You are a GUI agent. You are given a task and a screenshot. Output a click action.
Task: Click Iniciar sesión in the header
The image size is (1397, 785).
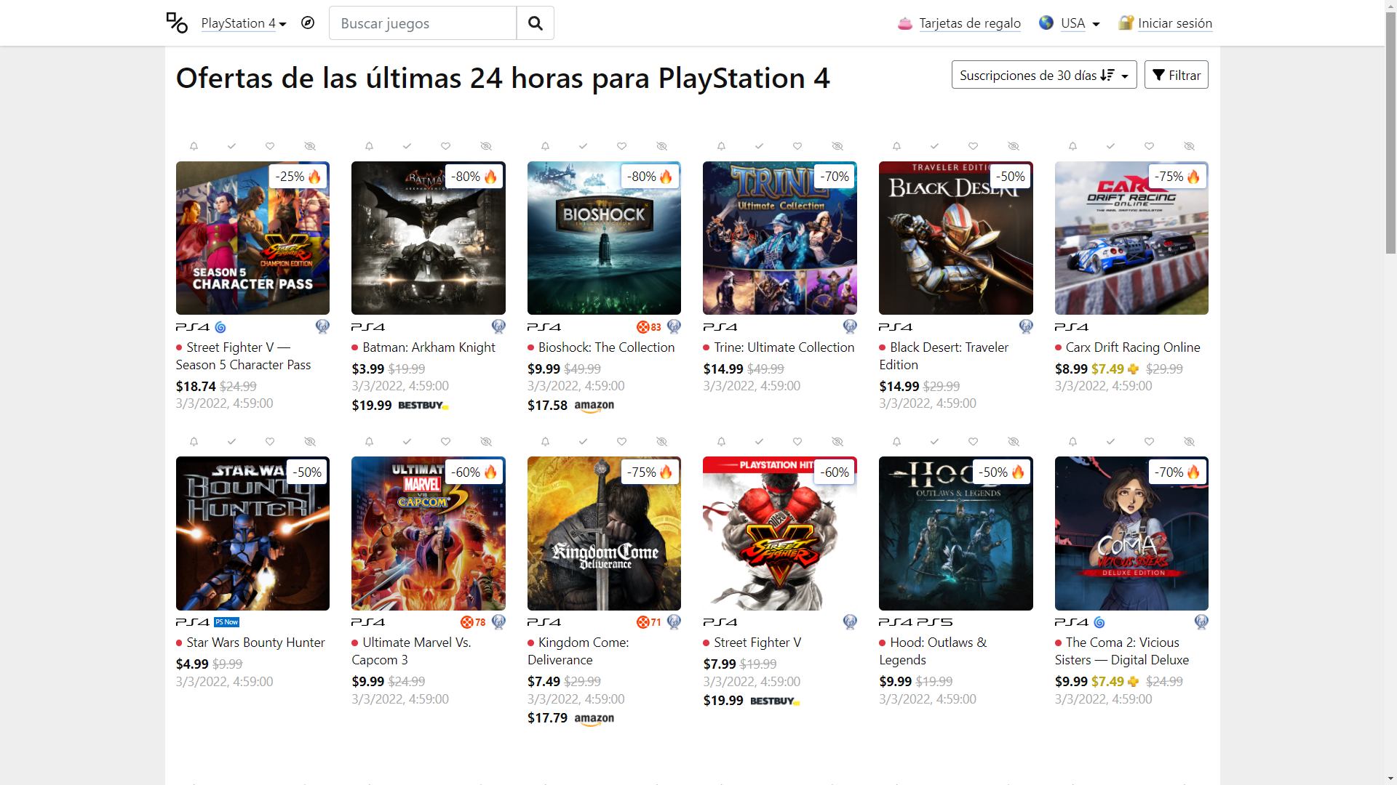pos(1175,23)
